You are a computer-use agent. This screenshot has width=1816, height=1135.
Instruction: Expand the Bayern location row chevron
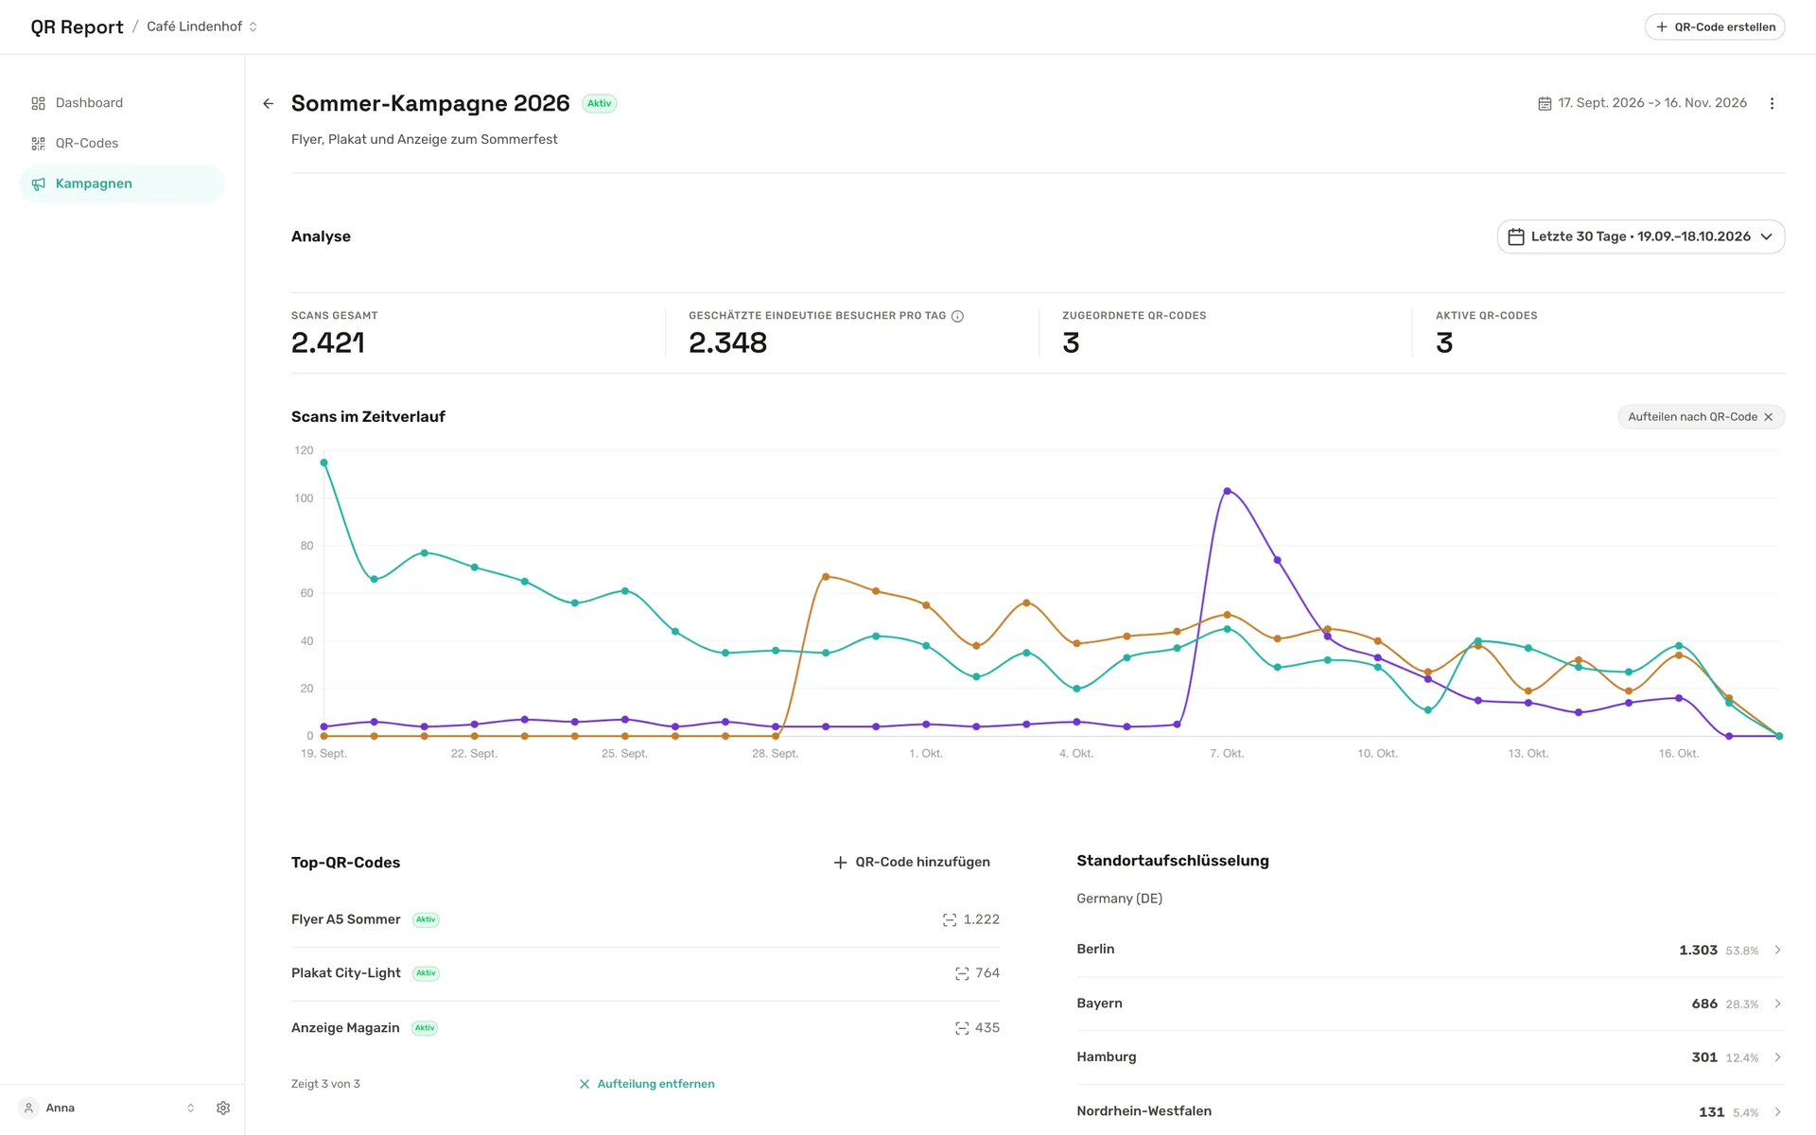(1777, 1004)
